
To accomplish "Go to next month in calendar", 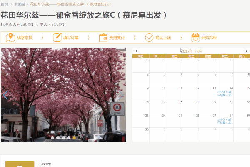I will click(247, 51).
